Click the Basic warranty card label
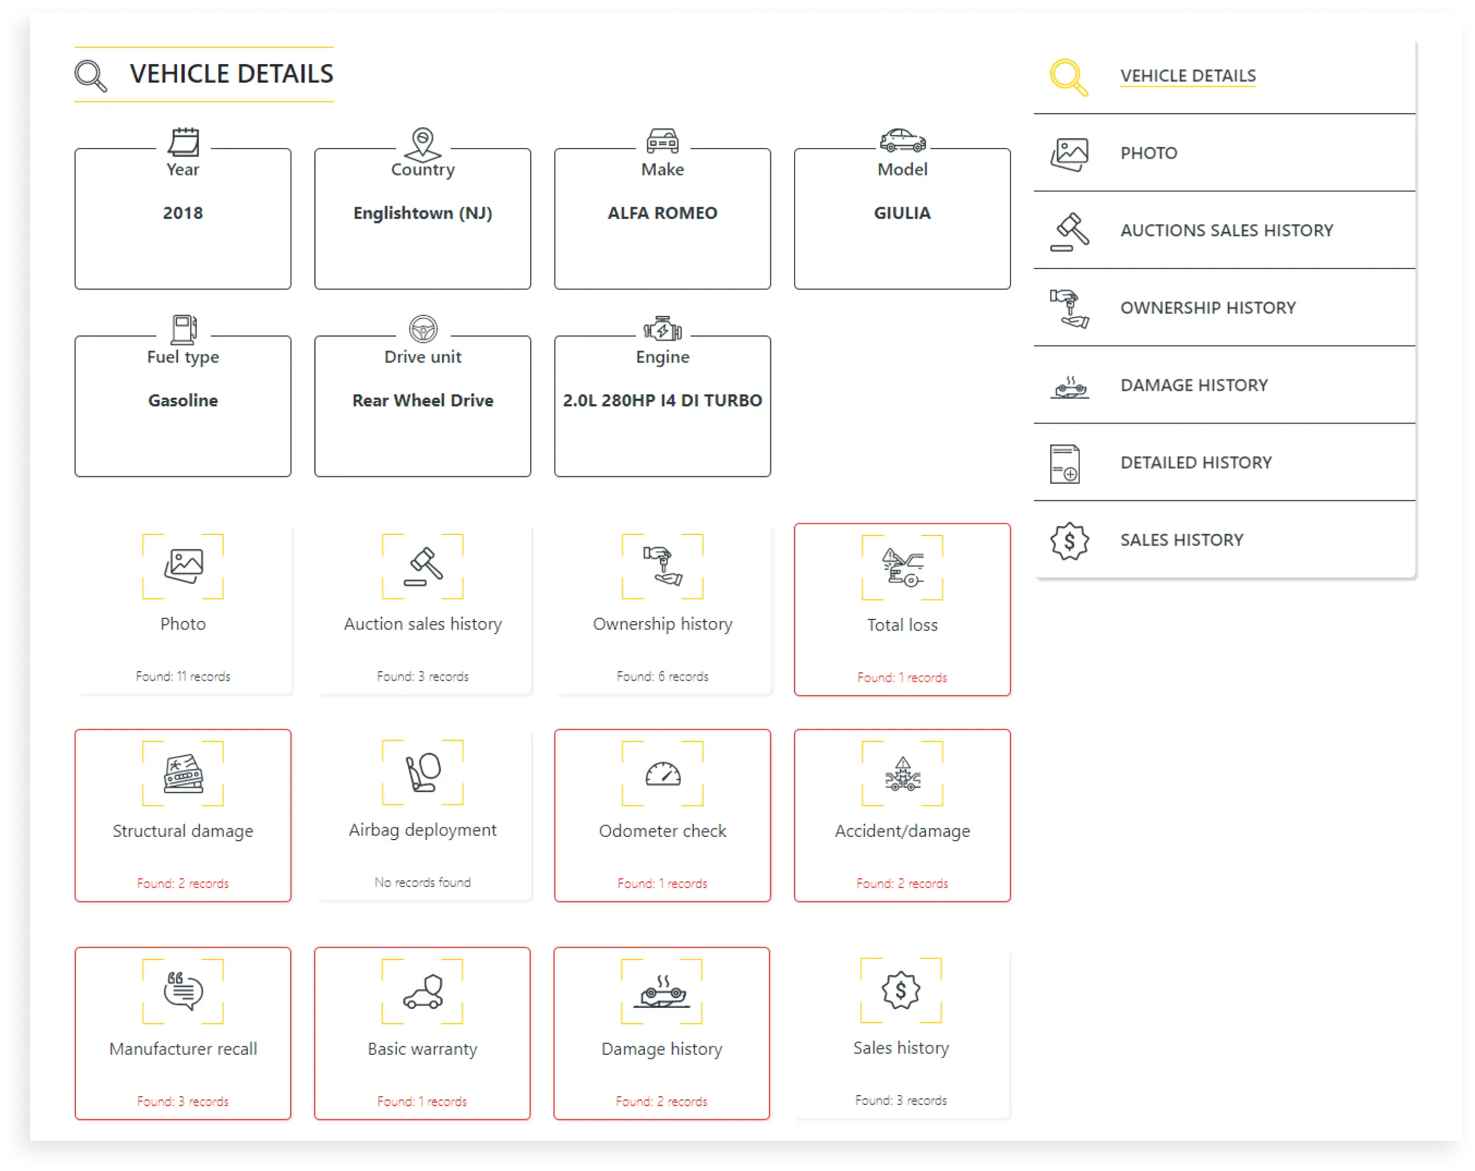1475x1171 pixels. point(423,1049)
